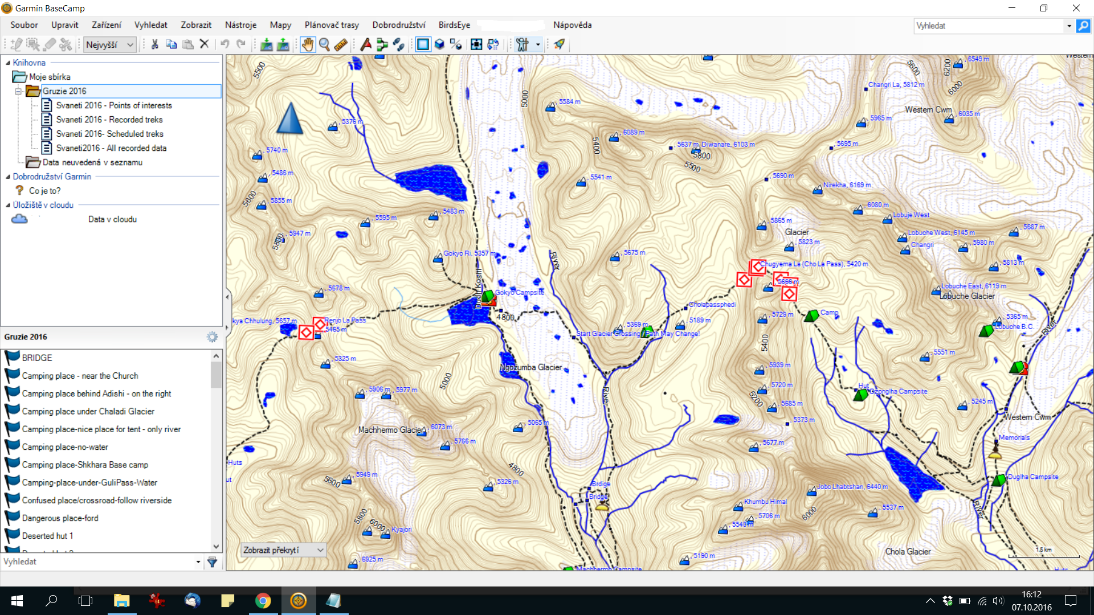Select the New Route tool
The width and height of the screenshot is (1094, 615).
pyautogui.click(x=382, y=44)
